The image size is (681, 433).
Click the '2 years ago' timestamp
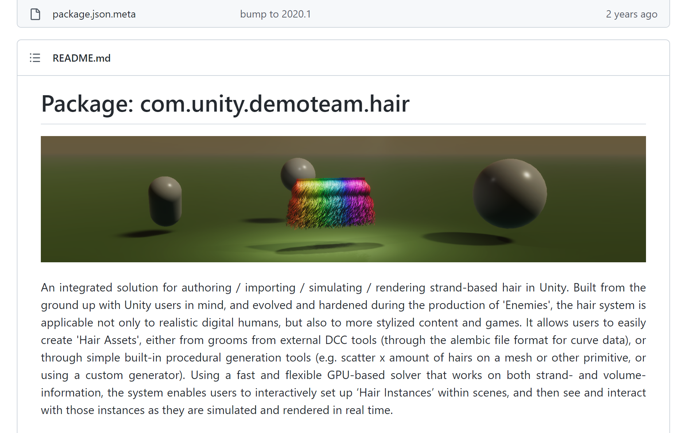click(x=632, y=14)
